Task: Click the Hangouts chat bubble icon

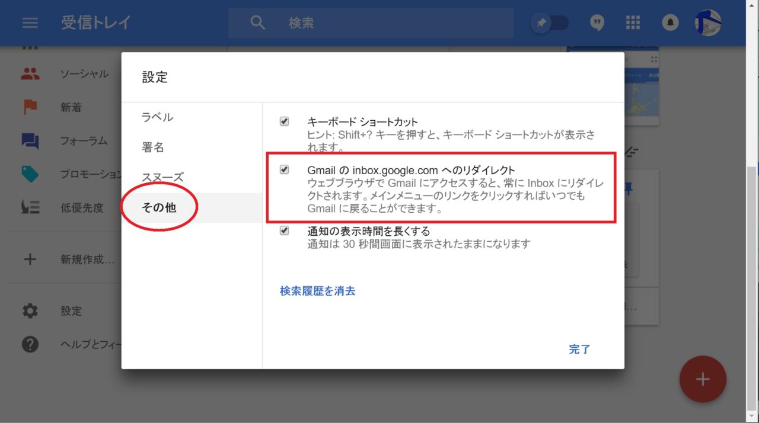Action: [x=597, y=23]
